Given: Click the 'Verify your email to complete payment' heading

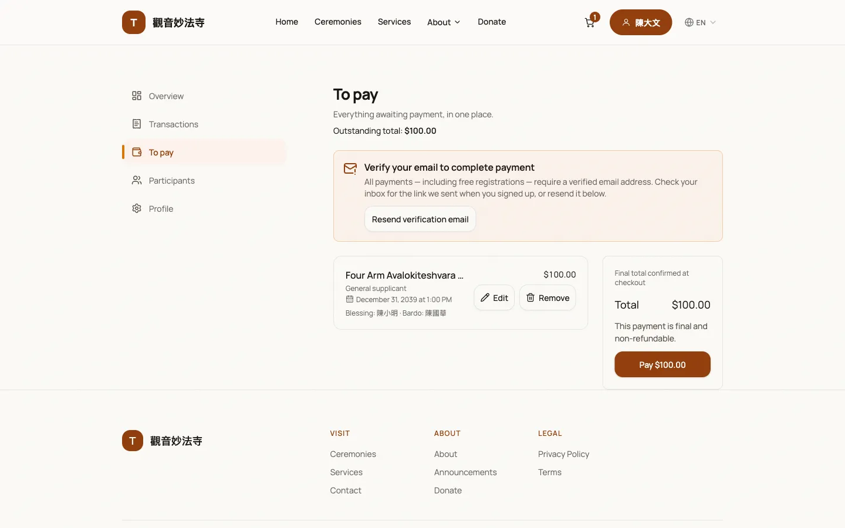Looking at the screenshot, I should 449,167.
